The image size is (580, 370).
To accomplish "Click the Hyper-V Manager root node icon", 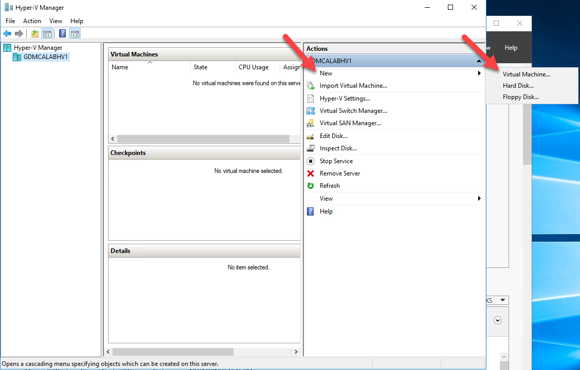I will pyautogui.click(x=7, y=48).
